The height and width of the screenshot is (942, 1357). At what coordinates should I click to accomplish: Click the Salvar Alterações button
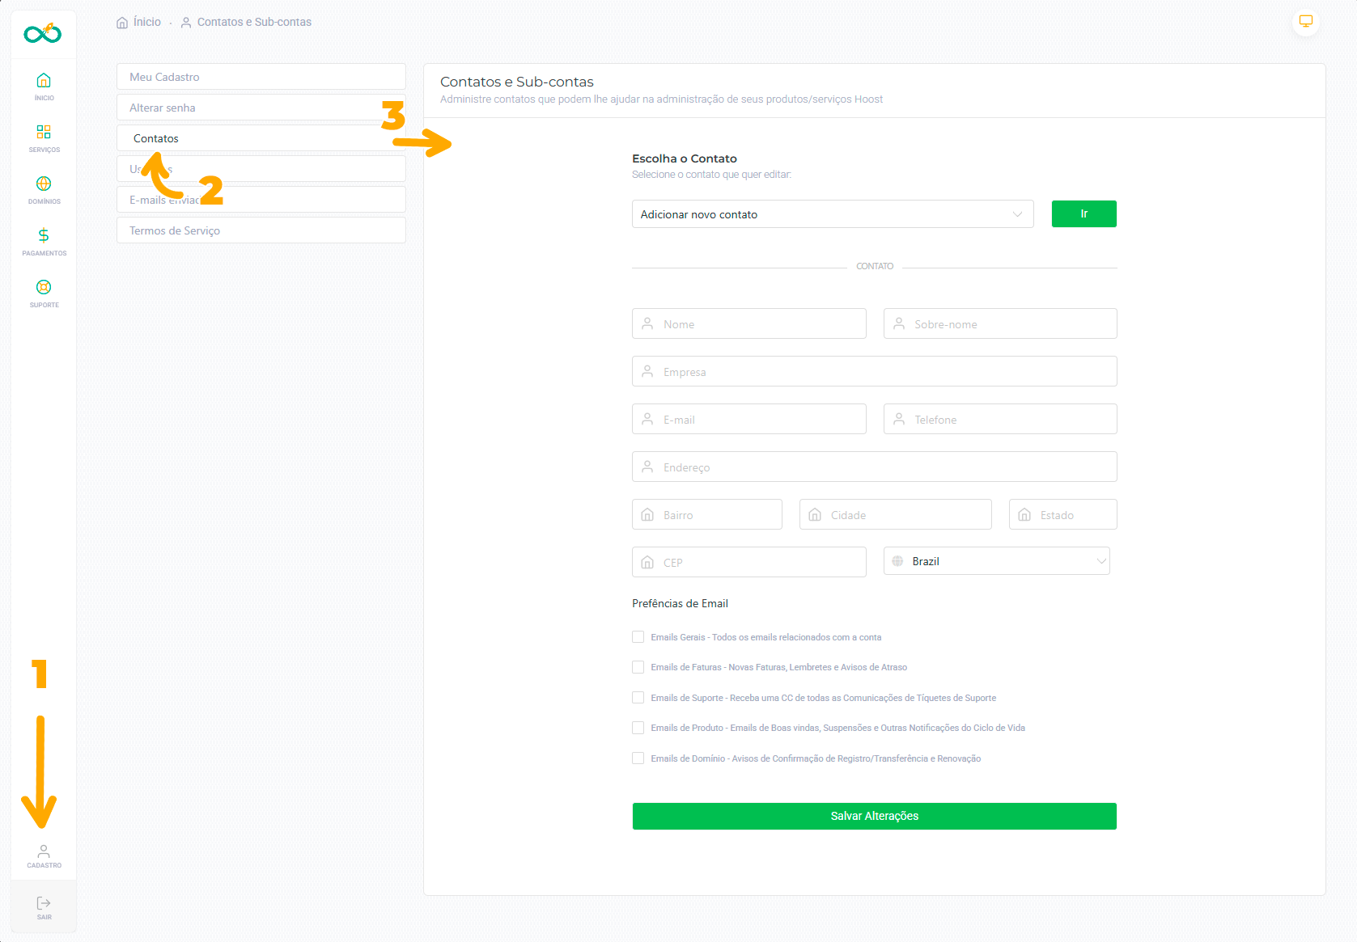(x=874, y=816)
